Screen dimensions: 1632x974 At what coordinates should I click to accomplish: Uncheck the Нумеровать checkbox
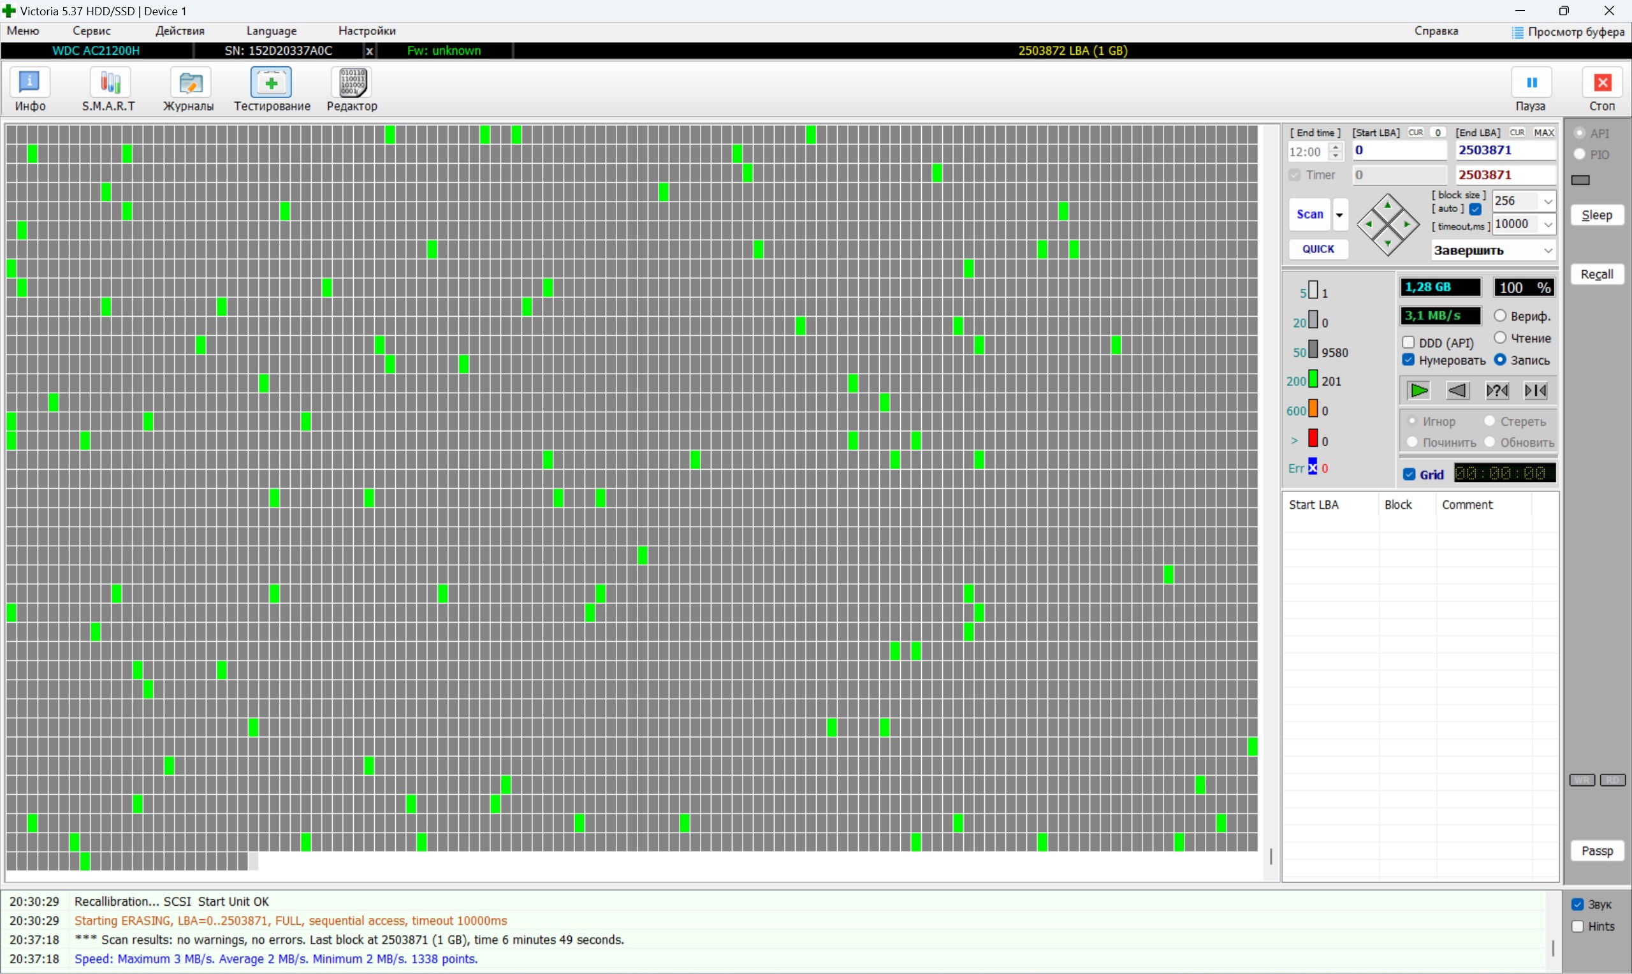pyautogui.click(x=1408, y=360)
